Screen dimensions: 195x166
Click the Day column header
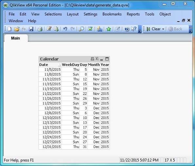(84, 65)
